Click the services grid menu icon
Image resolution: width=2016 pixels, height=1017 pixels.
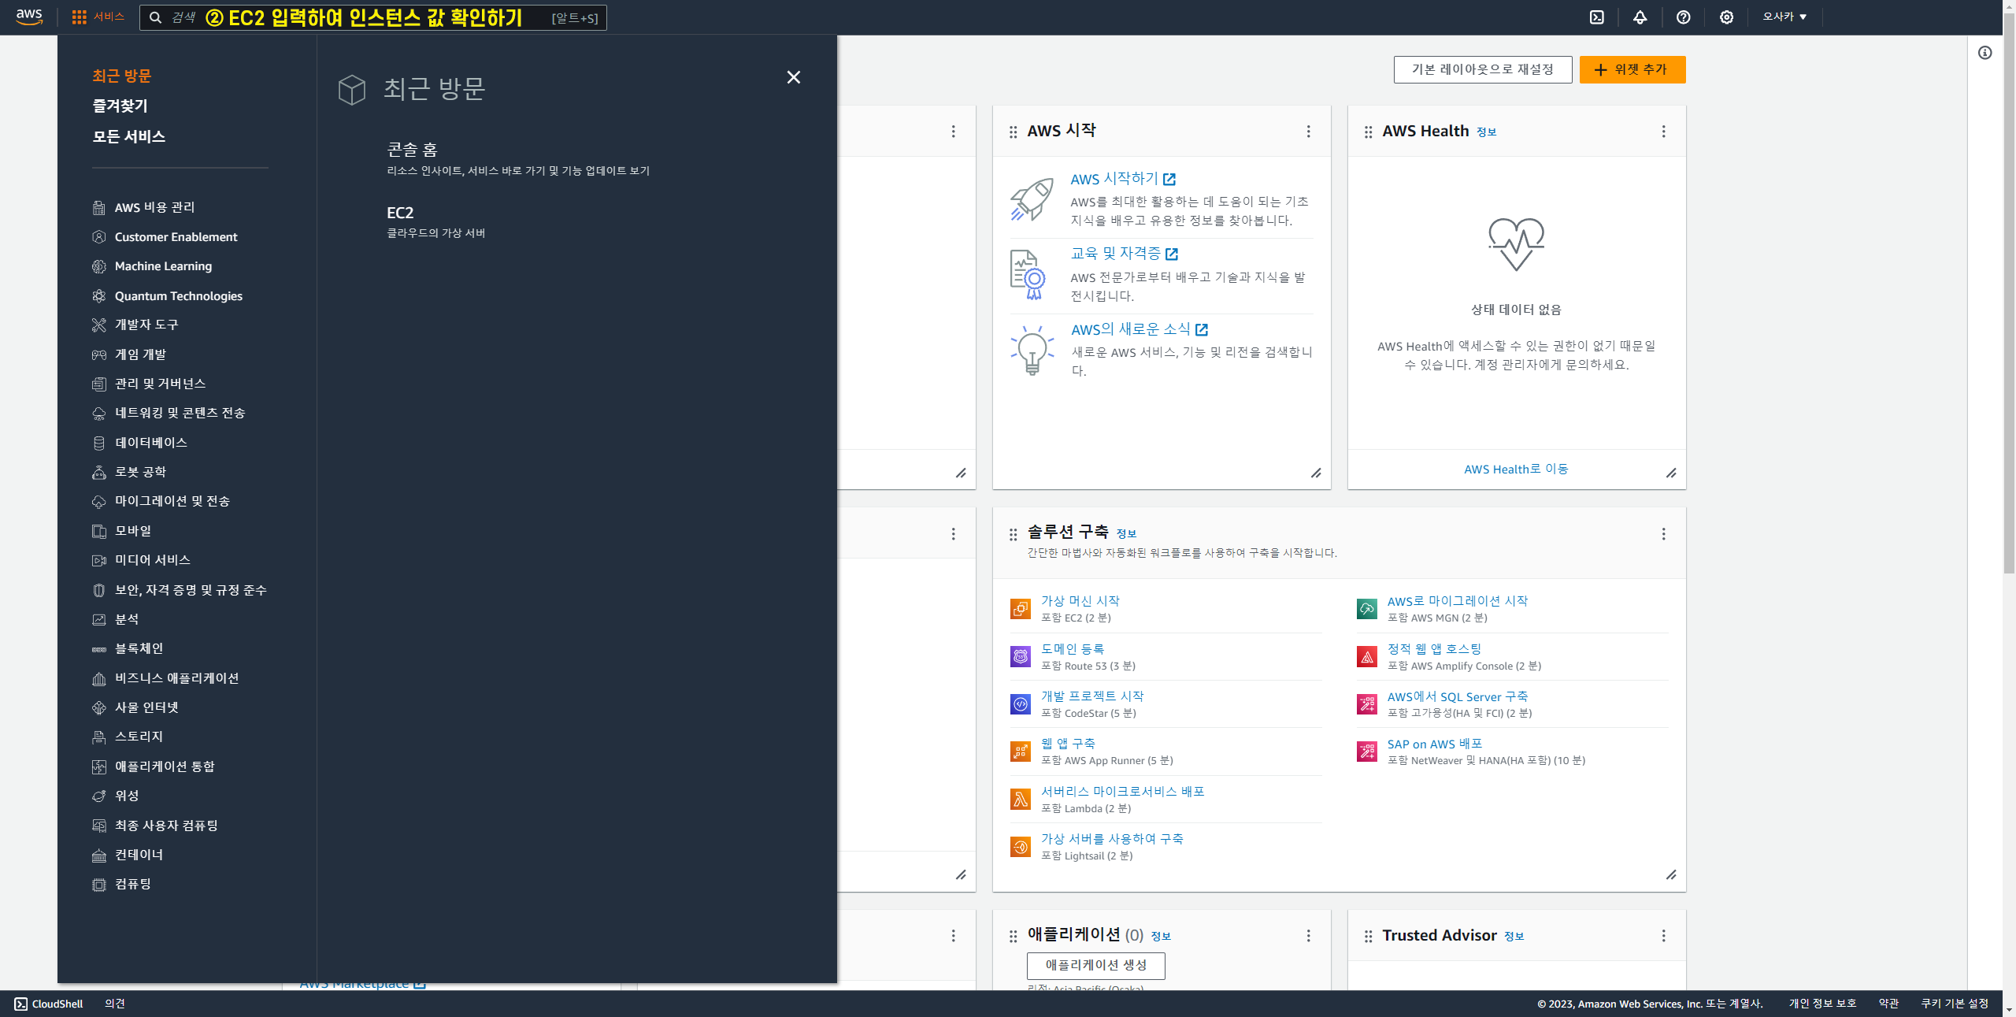pyautogui.click(x=79, y=17)
